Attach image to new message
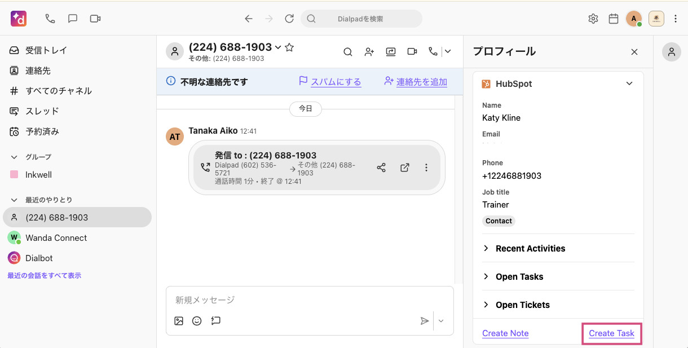This screenshot has height=348, width=688. tap(179, 321)
